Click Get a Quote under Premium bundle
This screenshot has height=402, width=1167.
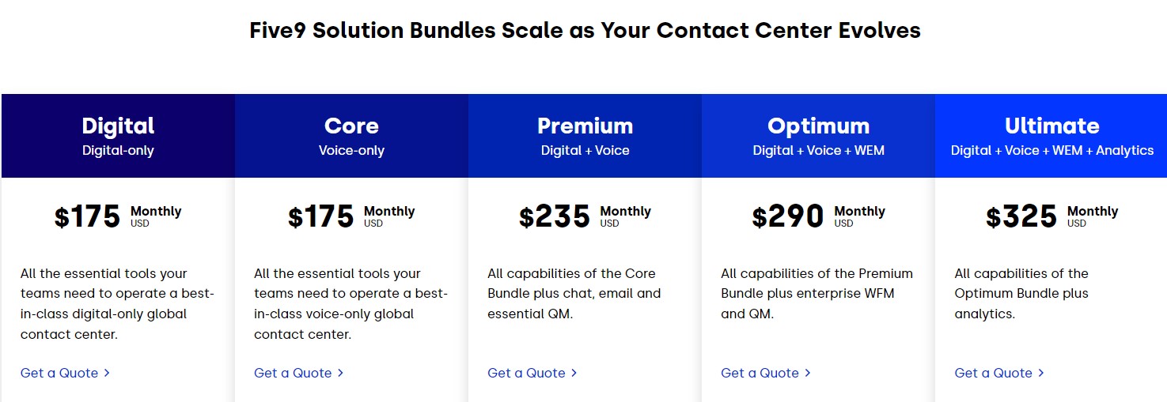[x=526, y=373]
